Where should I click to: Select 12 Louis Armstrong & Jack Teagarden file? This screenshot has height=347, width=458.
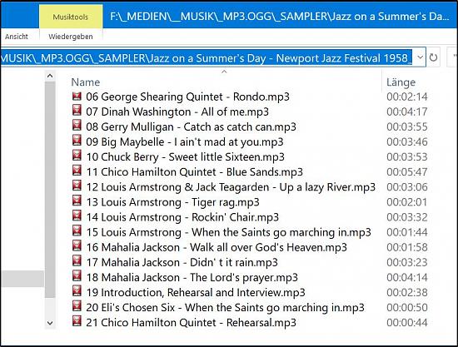pyautogui.click(x=231, y=187)
